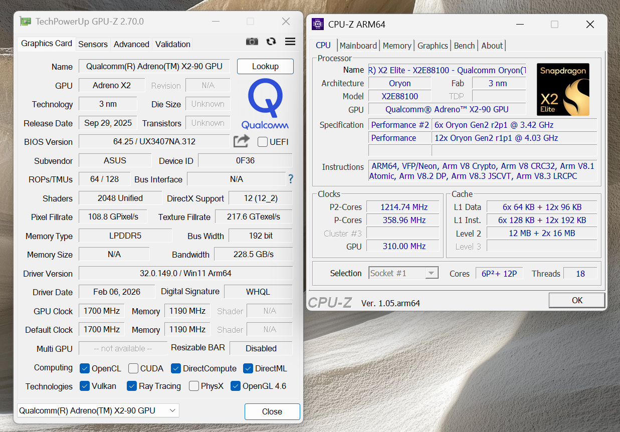The image size is (620, 432).
Task: Click the BIOS export share icon
Action: pyautogui.click(x=241, y=141)
